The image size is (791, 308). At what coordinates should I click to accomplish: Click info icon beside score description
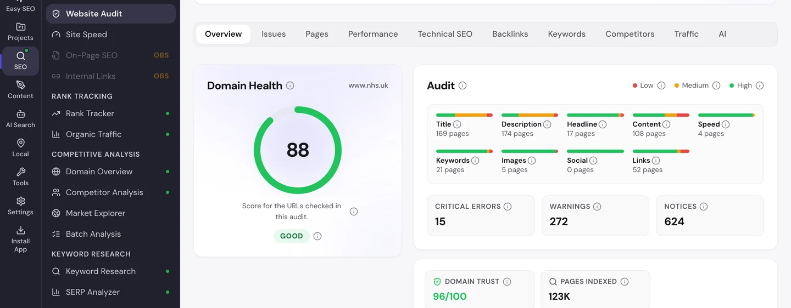[354, 212]
